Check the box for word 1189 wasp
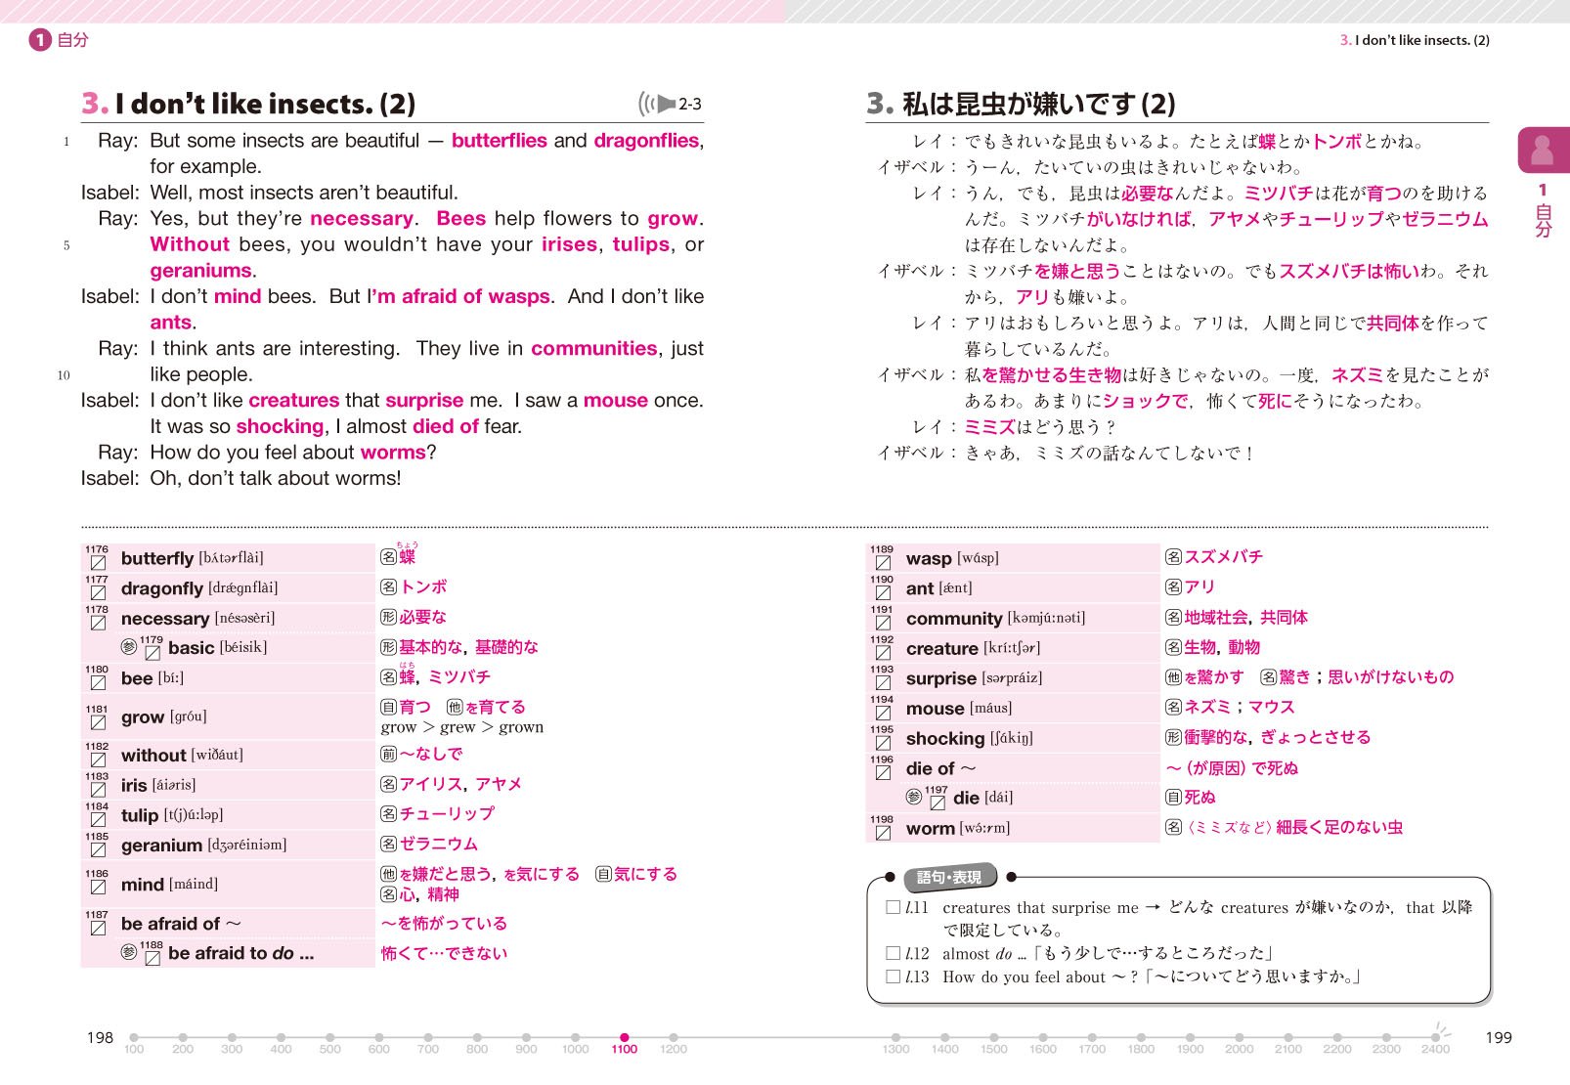Image resolution: width=1570 pixels, height=1085 pixels. click(x=884, y=563)
